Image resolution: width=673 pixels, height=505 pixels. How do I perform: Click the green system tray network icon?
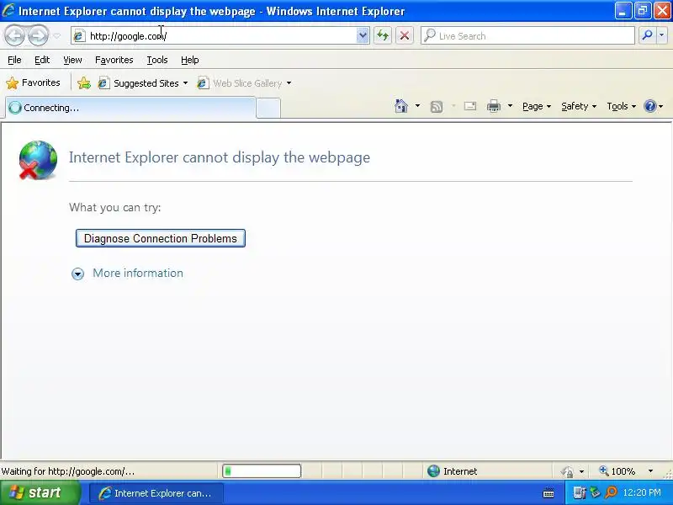(x=595, y=492)
